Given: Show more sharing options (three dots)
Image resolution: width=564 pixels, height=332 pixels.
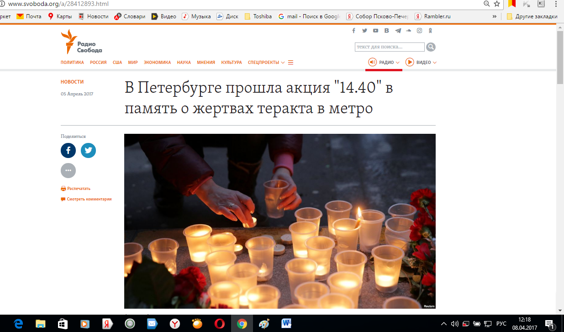Looking at the screenshot, I should (68, 170).
